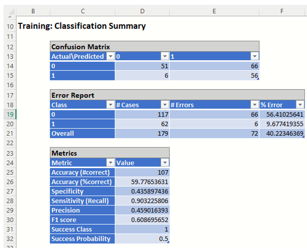
Task: Click the Training: Classification Summary title cell
Action: [82, 26]
